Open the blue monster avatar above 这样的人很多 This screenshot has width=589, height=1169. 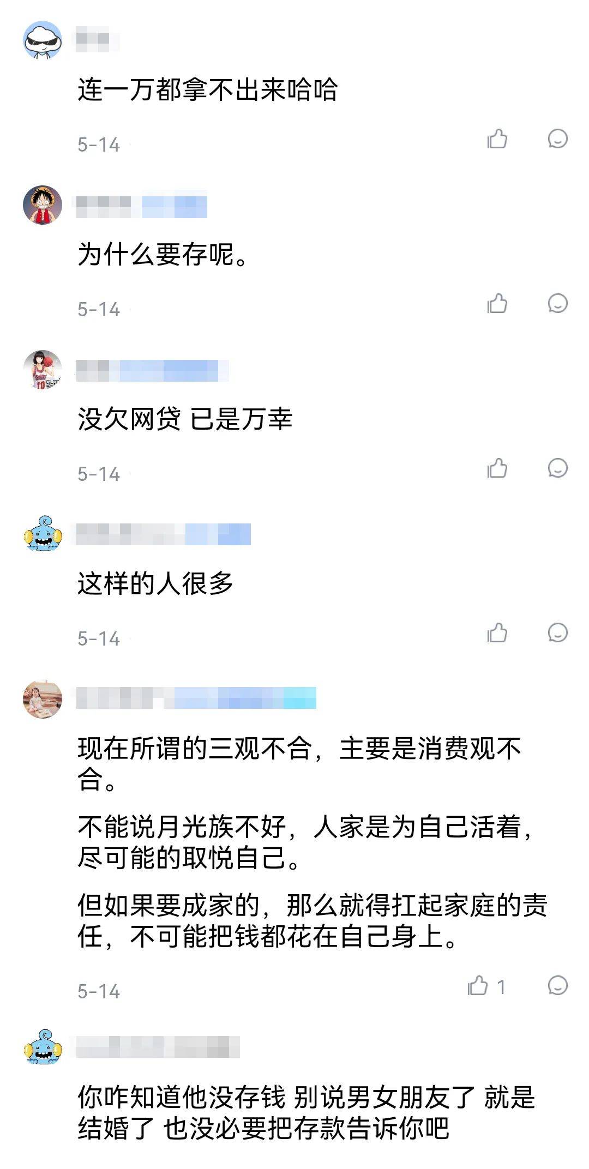(x=43, y=534)
